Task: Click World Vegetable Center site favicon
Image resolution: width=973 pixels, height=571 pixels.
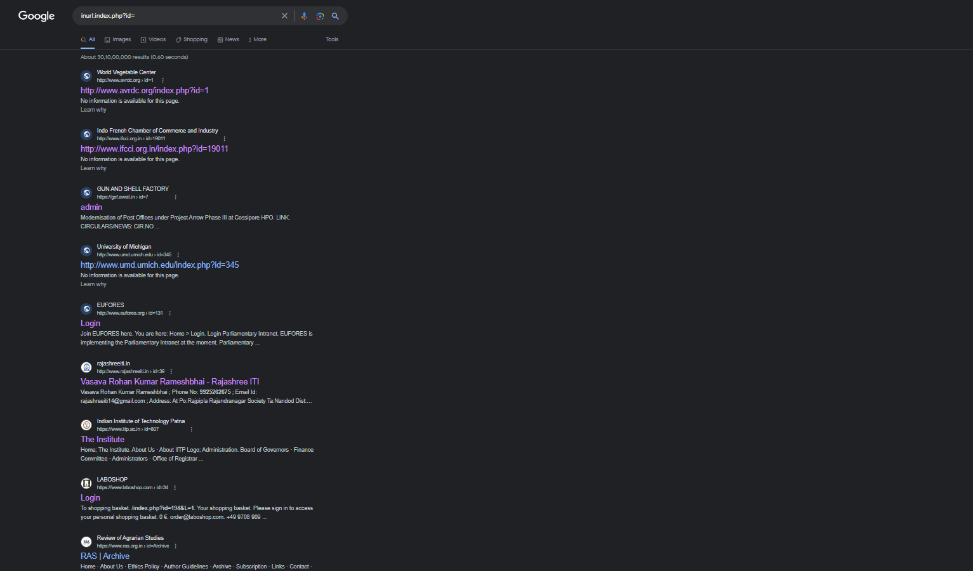Action: pos(86,76)
